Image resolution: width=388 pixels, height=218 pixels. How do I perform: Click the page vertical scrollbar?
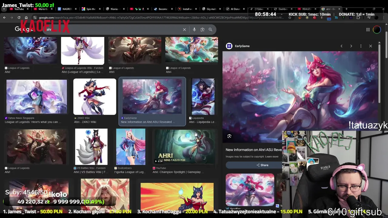click(x=386, y=45)
